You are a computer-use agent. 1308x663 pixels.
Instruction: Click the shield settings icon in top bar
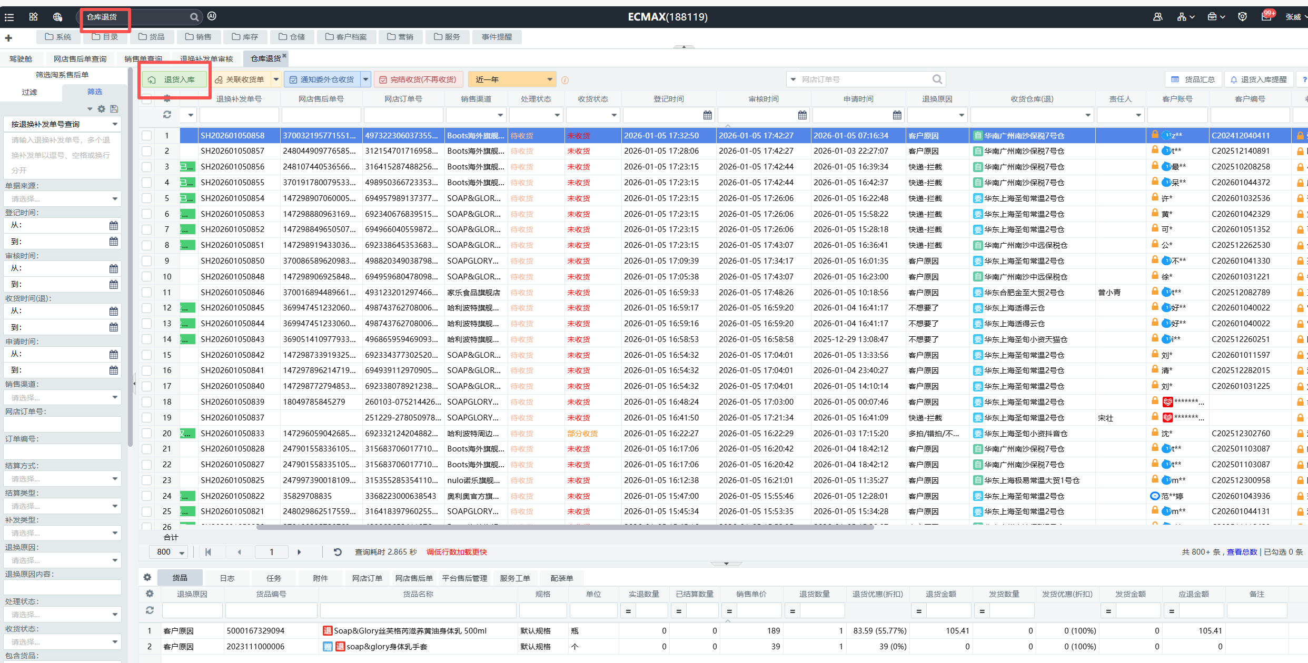pyautogui.click(x=1242, y=17)
